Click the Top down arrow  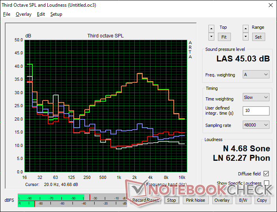tap(211, 37)
